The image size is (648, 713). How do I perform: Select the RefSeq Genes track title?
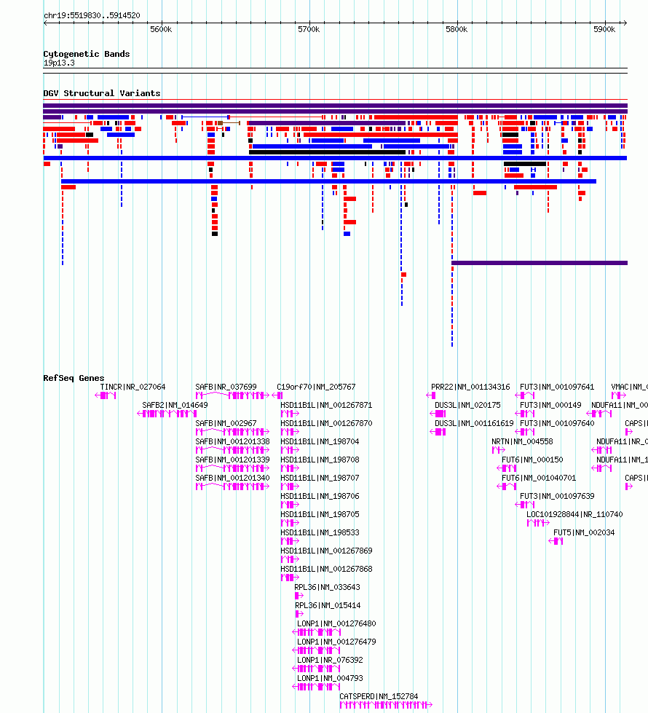pos(74,378)
